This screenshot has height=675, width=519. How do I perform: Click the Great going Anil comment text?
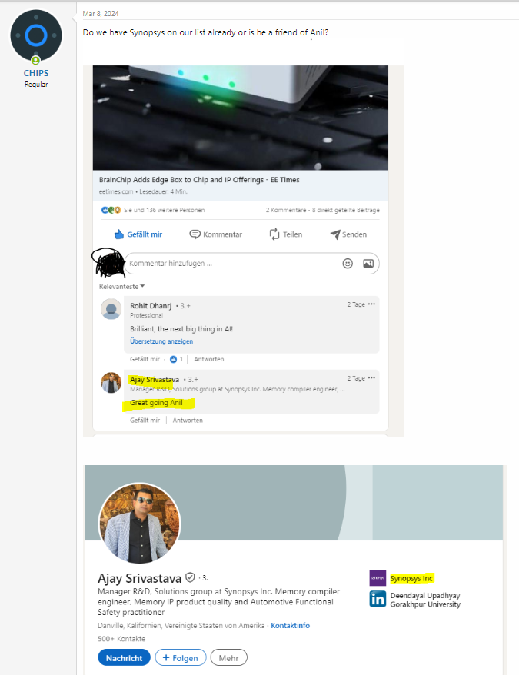pos(156,403)
